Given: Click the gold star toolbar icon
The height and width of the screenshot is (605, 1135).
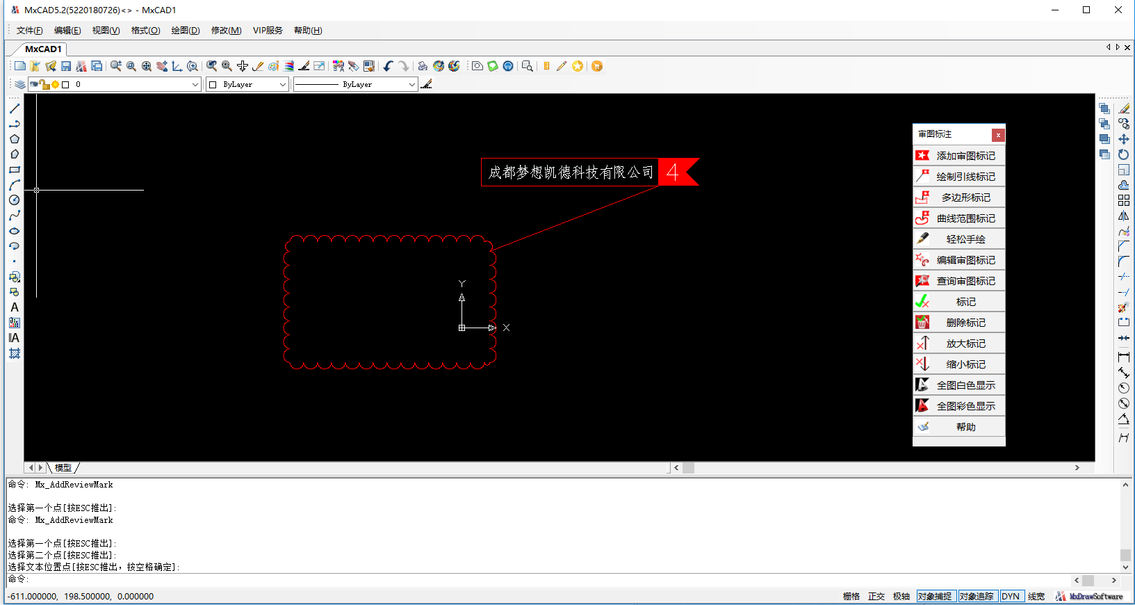Looking at the screenshot, I should pos(578,66).
